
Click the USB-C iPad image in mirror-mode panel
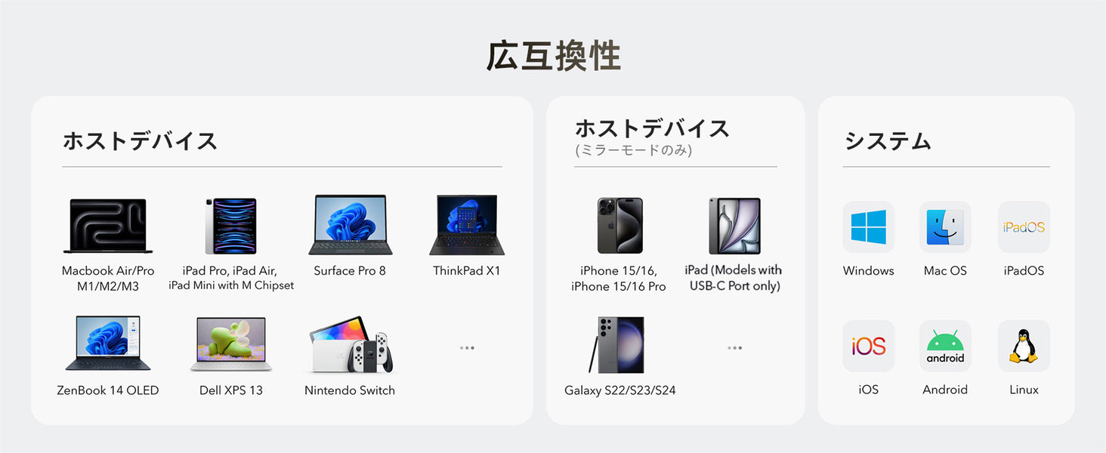735,226
